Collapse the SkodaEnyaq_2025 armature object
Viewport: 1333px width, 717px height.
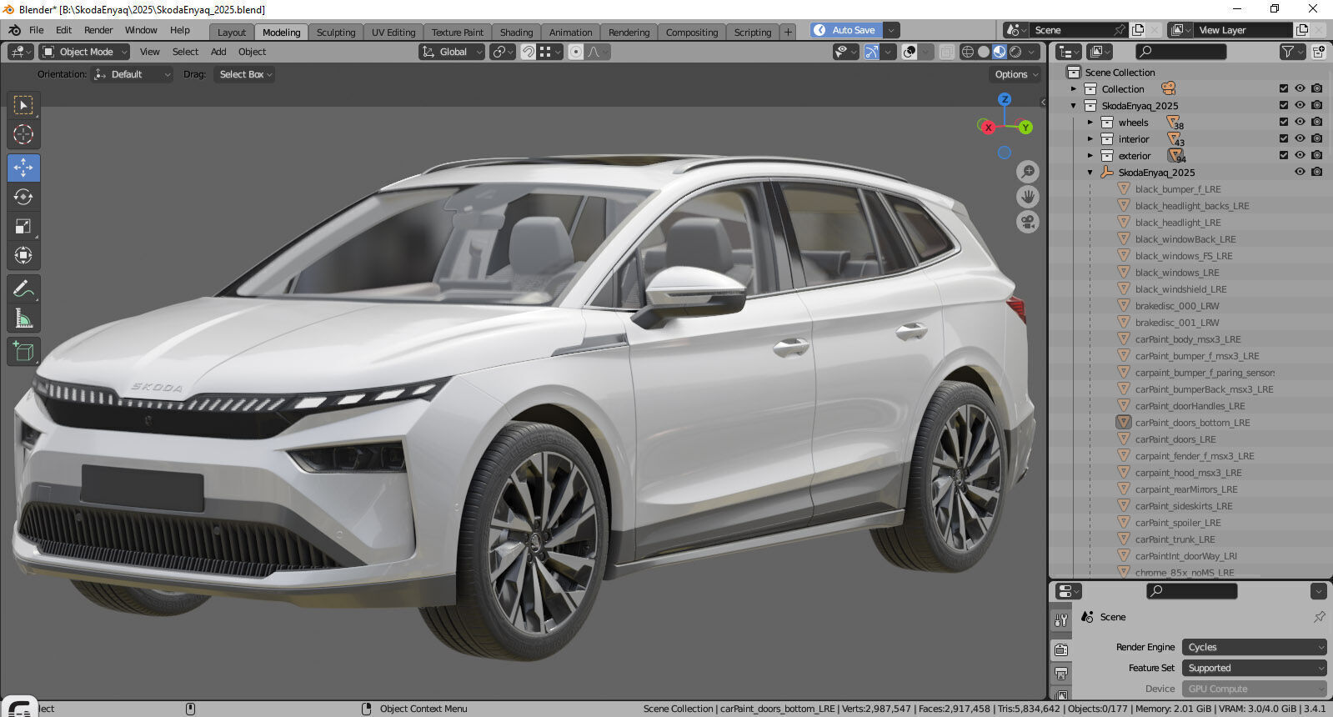pos(1090,173)
